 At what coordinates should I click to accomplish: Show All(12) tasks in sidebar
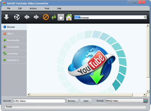point(14,34)
